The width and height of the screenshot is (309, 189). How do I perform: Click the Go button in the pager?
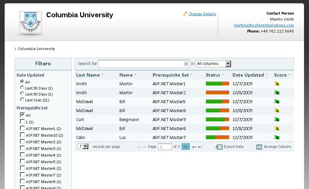pyautogui.click(x=186, y=147)
